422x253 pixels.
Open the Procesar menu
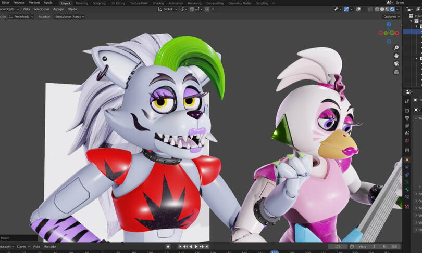point(19,3)
